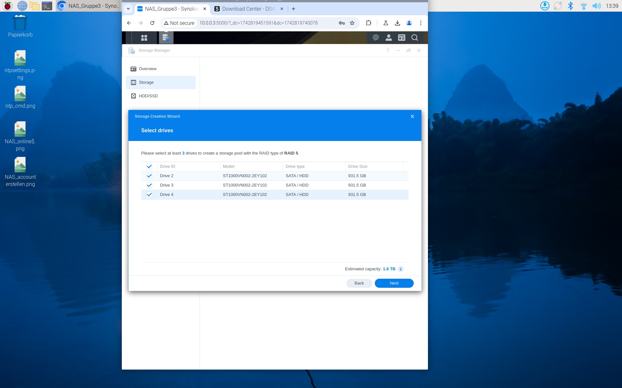
Task: Open Storage Manager help question mark
Action: tap(388, 50)
